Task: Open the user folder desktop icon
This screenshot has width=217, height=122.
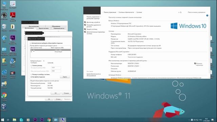Action: [x=4, y=62]
